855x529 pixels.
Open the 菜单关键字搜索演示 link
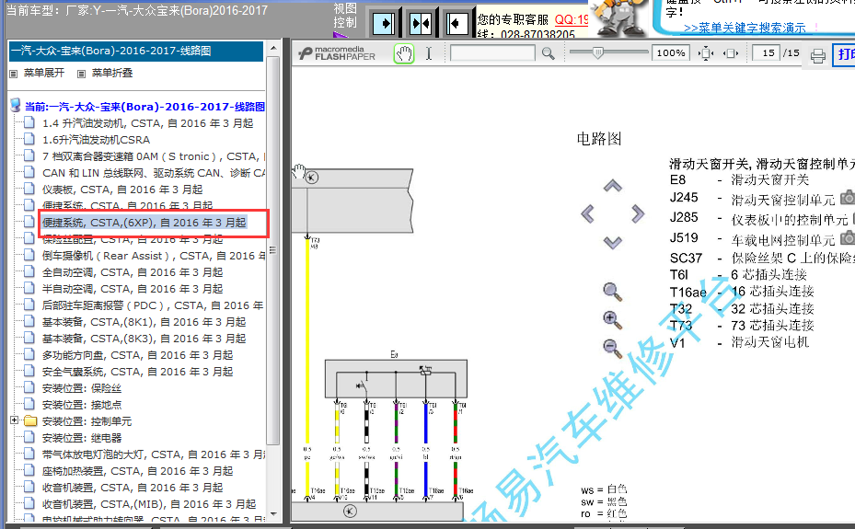[x=745, y=28]
